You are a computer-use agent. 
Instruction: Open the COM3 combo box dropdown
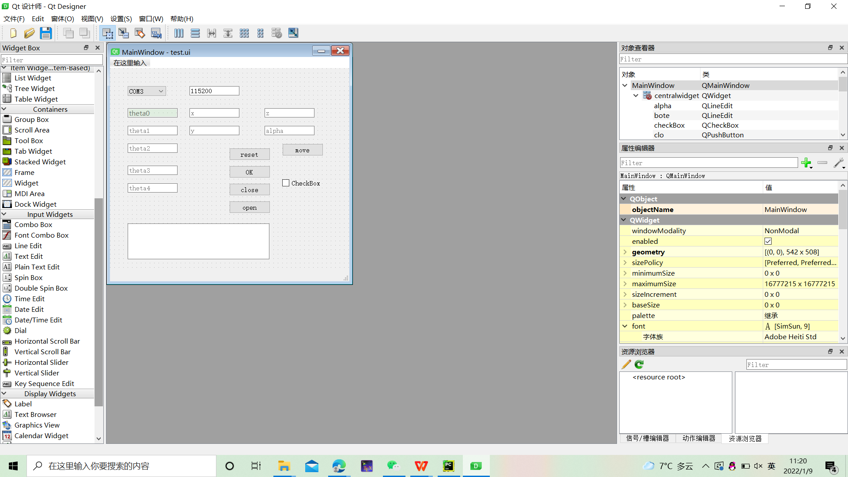[x=161, y=91]
